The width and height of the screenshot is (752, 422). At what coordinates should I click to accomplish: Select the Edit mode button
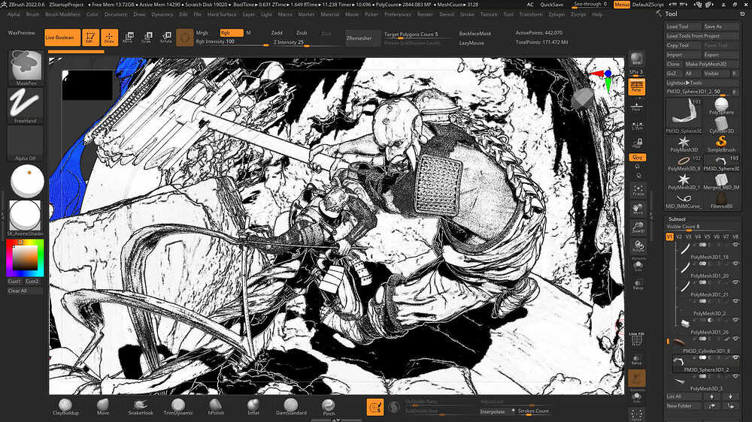pyautogui.click(x=89, y=38)
